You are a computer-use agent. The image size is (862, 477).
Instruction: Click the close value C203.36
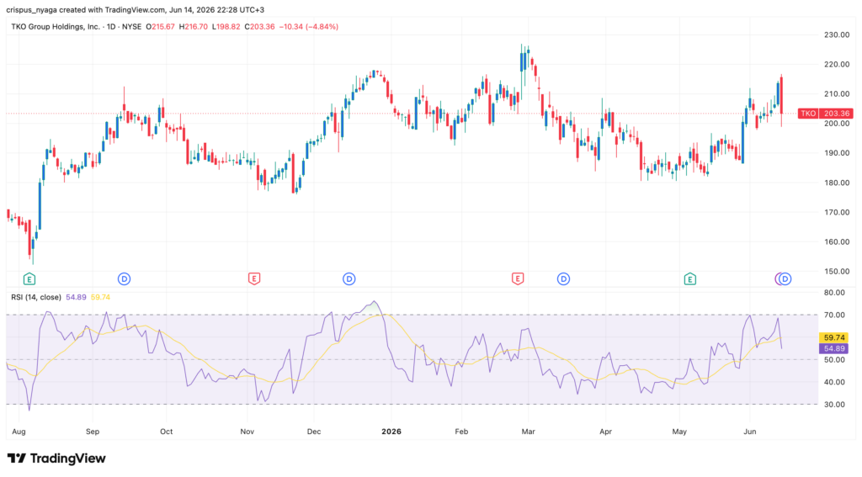[x=259, y=26]
